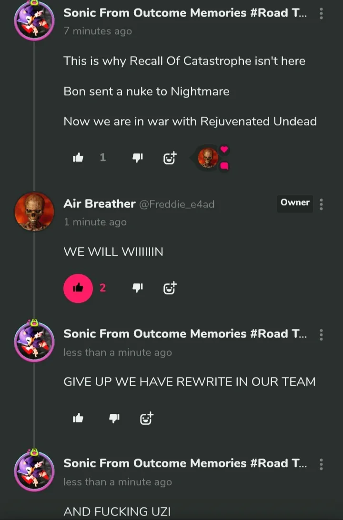The height and width of the screenshot is (520, 343).
Task: Like the Recall Of Catastrophe comment
Action: point(78,158)
